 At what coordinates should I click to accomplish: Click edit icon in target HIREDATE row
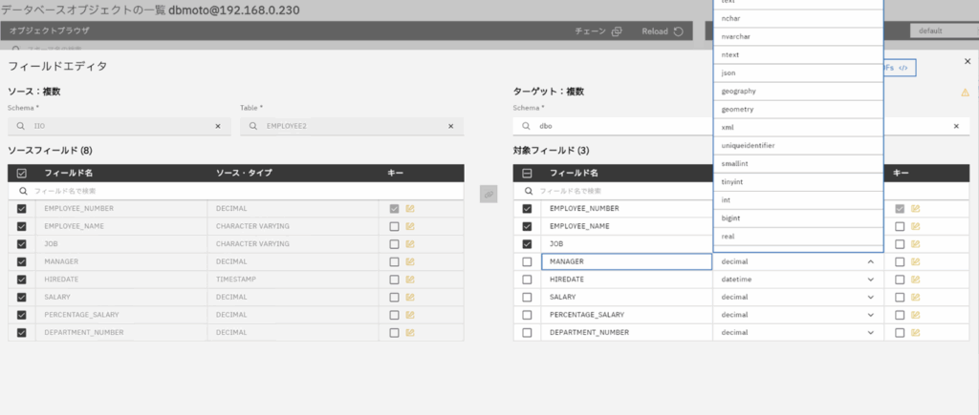916,280
